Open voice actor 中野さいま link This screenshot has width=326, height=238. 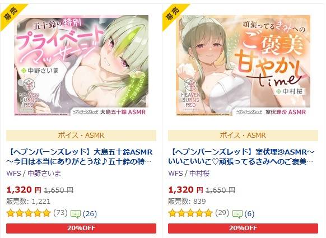pyautogui.click(x=44, y=174)
